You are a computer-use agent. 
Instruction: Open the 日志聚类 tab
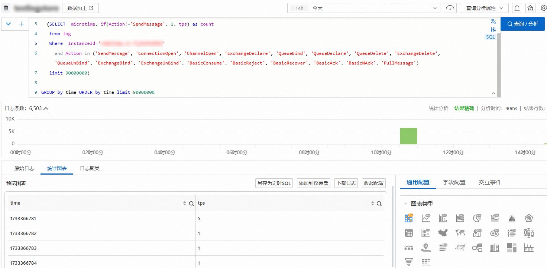pos(90,168)
